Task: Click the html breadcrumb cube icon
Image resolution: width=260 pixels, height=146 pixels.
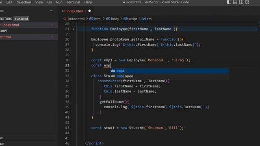Action: coord(91,19)
